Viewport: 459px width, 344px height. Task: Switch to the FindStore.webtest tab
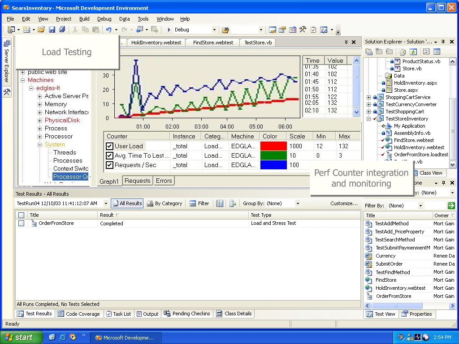click(x=213, y=43)
